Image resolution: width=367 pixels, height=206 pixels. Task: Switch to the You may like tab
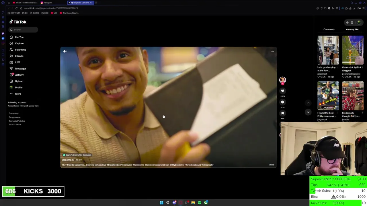(352, 29)
